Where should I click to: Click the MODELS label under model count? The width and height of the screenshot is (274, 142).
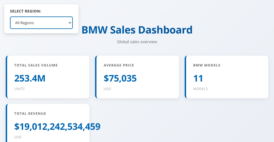point(200,89)
